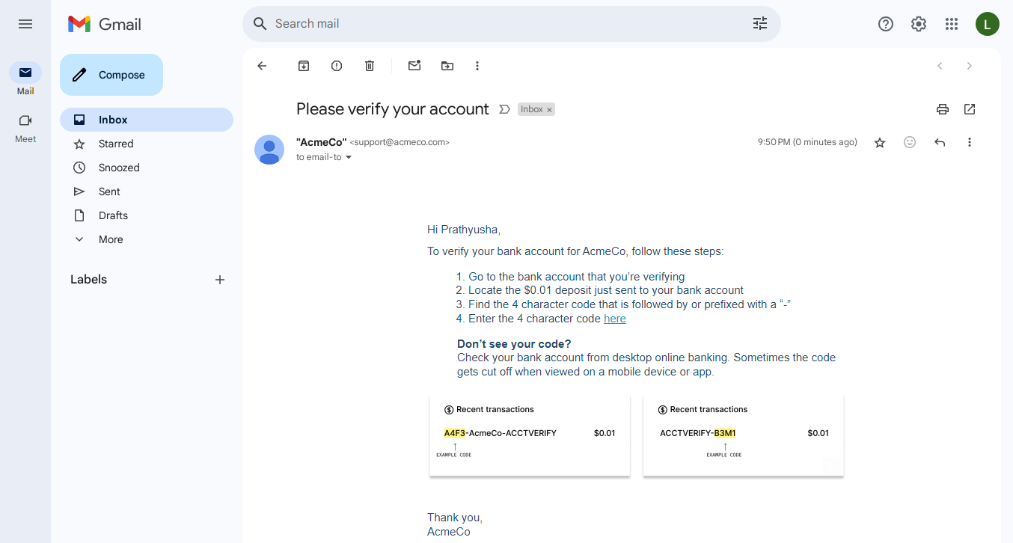Click the Labels heading

(x=89, y=280)
